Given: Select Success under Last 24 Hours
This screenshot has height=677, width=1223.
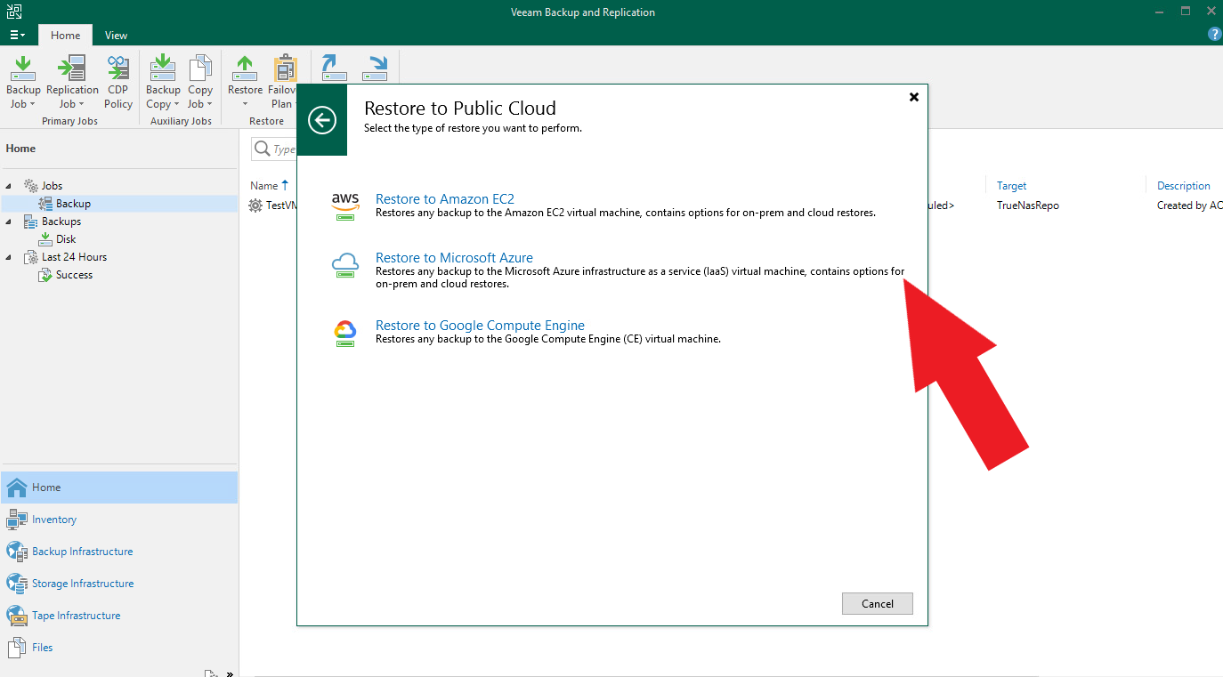Looking at the screenshot, I should tap(74, 275).
